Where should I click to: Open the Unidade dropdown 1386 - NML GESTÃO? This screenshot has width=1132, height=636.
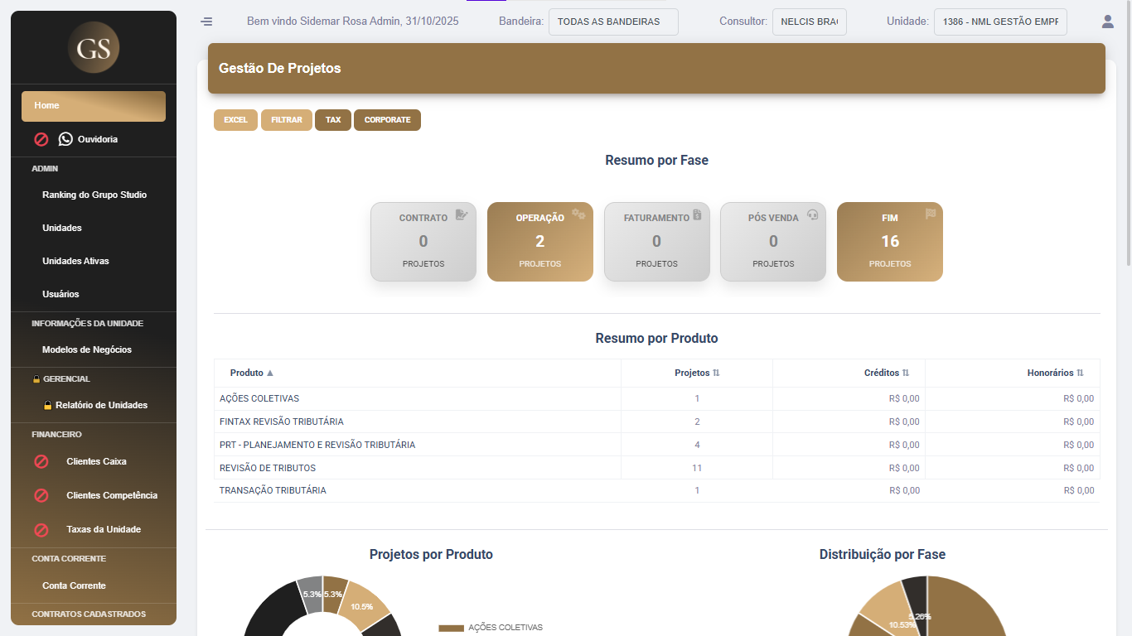point(1000,22)
